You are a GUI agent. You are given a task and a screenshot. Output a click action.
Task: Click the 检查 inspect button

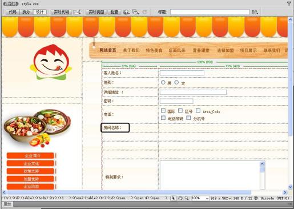click(114, 12)
